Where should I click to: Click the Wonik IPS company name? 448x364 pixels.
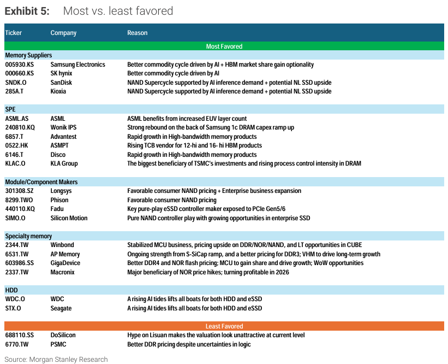[63, 127]
